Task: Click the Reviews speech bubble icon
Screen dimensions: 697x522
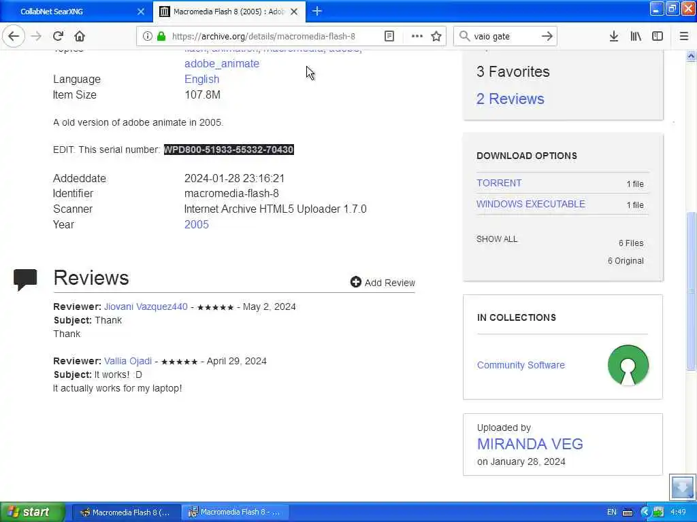Action: [25, 279]
